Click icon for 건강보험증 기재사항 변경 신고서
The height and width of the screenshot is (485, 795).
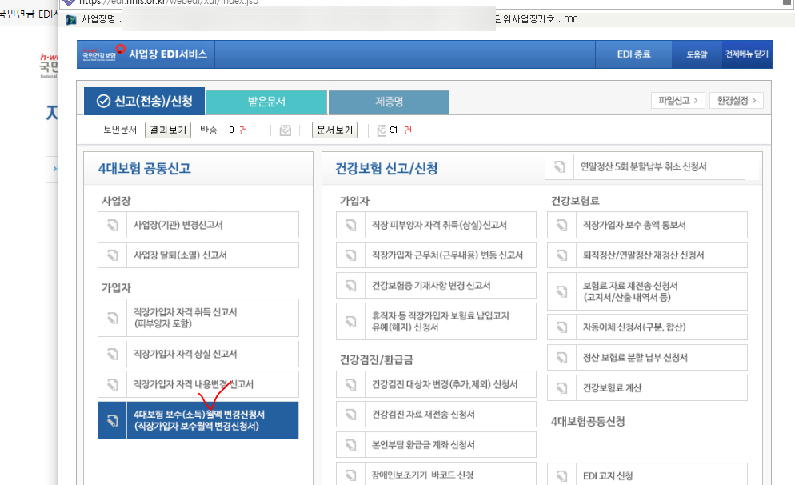point(351,286)
